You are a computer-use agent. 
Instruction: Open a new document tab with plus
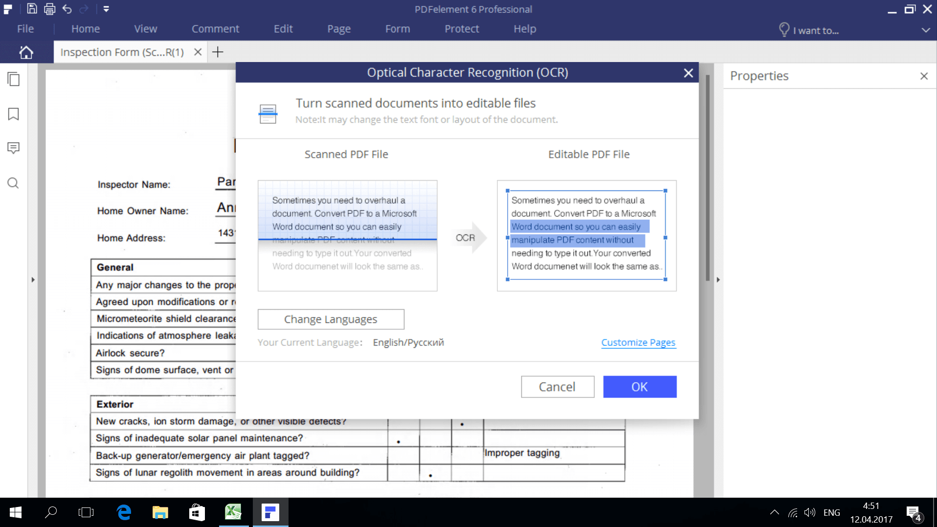(218, 52)
